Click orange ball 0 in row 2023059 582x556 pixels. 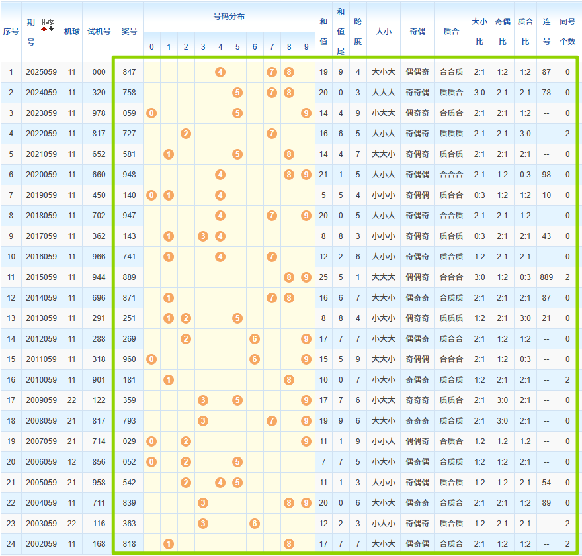coord(151,113)
